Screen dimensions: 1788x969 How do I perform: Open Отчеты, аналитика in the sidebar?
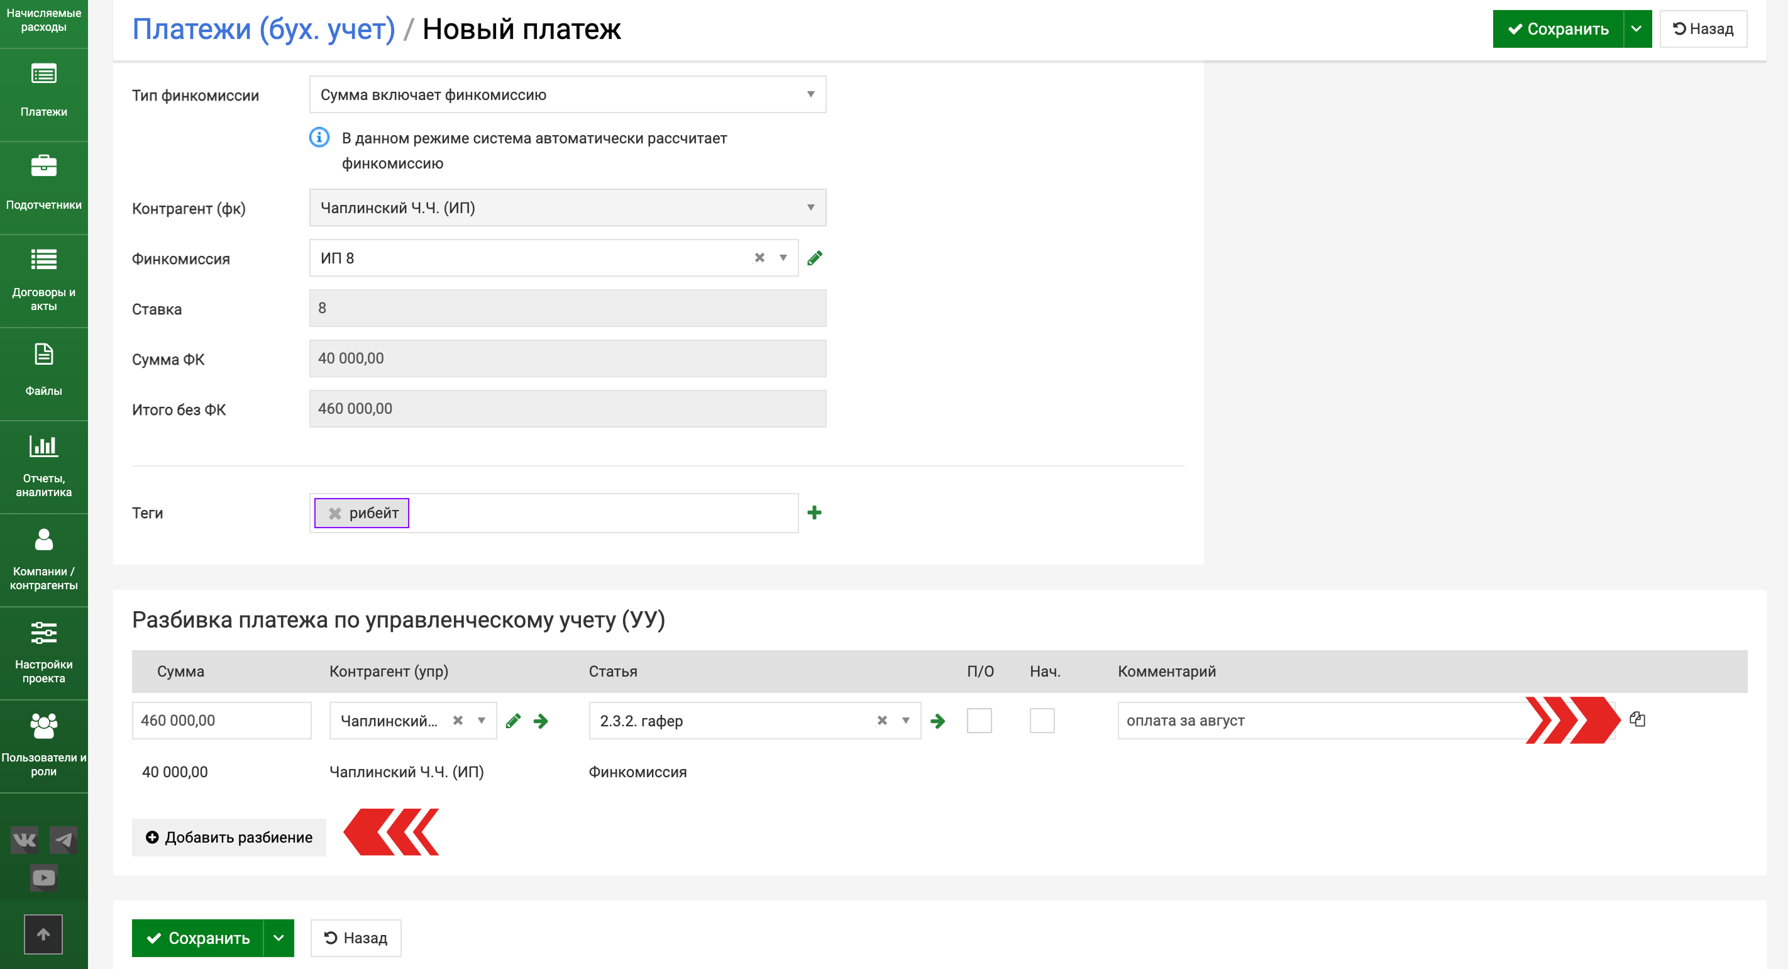point(44,465)
